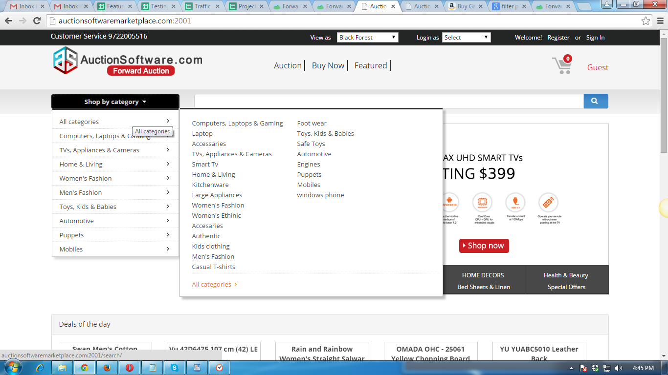
Task: Select Large Appliances category link
Action: (217, 195)
